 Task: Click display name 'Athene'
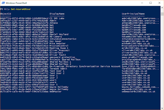(54, 23)
